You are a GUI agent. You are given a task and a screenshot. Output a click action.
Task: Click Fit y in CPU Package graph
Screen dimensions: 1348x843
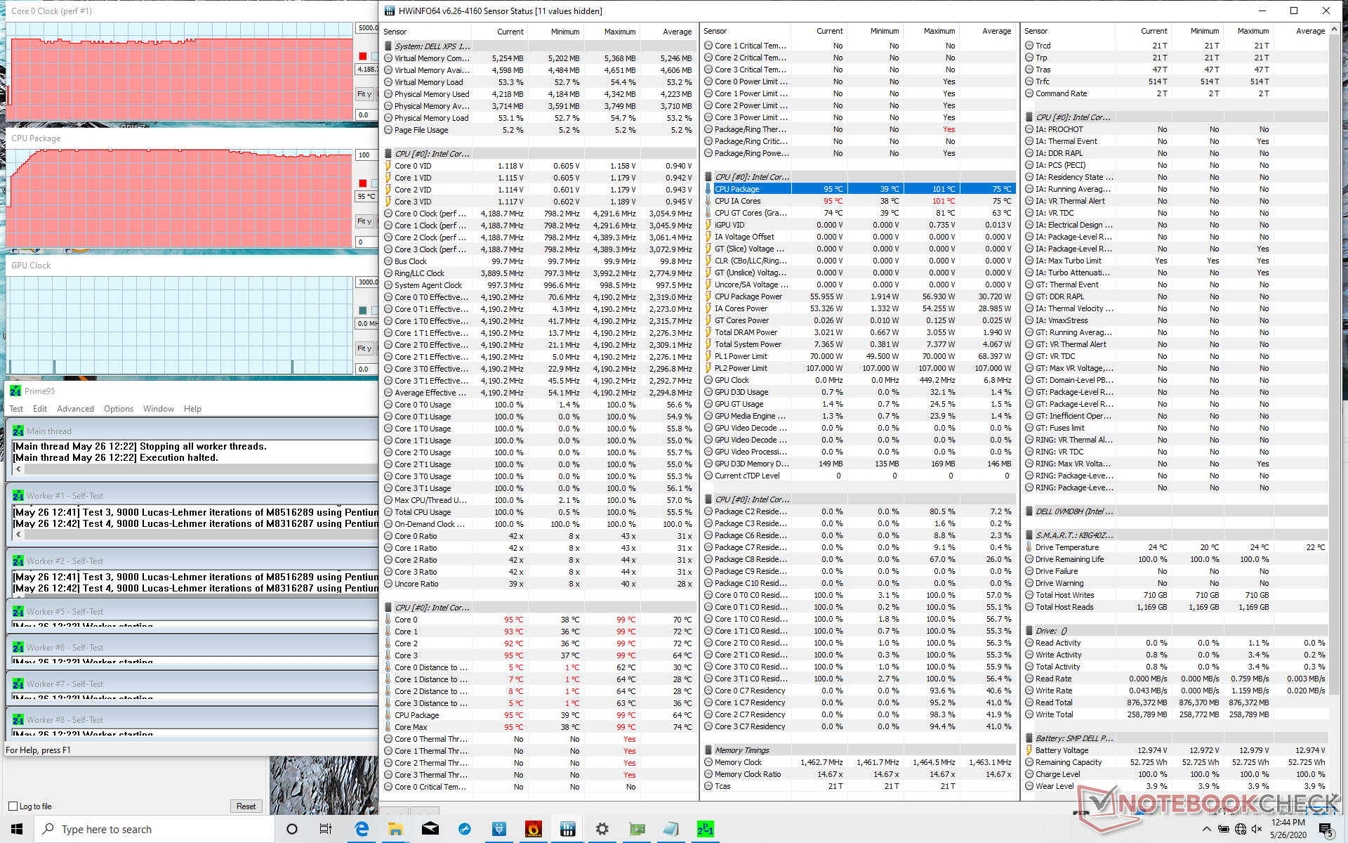(364, 221)
